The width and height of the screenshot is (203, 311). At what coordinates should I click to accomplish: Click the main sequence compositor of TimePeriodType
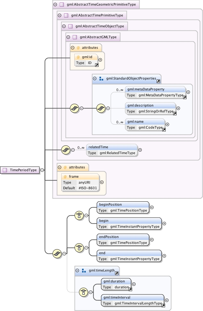[57, 254]
